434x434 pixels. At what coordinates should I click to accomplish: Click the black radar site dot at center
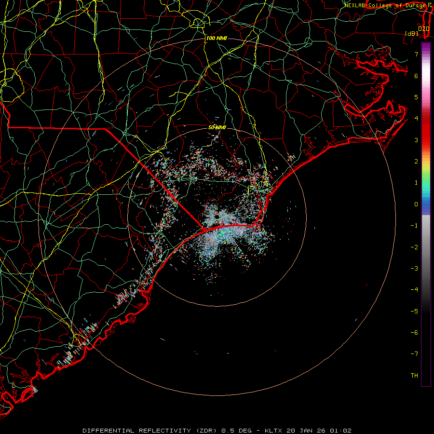click(x=217, y=217)
